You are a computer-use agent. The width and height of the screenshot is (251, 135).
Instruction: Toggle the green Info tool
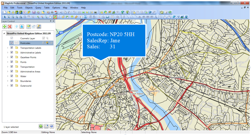[x=55, y=17]
